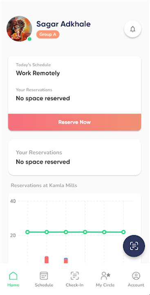Open Sagar Adkhale's profile picture
The width and height of the screenshot is (150, 295).
19,29
